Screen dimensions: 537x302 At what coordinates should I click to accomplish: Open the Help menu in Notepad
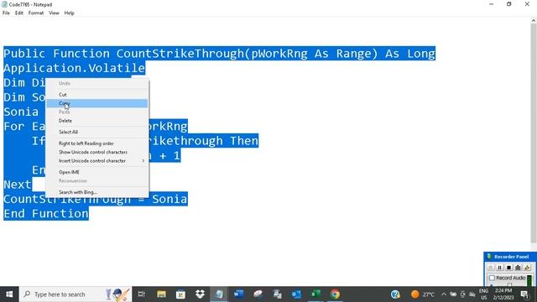(69, 13)
